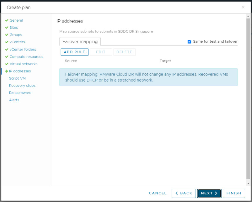The image size is (252, 202).
Task: Click the Source column header
Action: coord(71,61)
